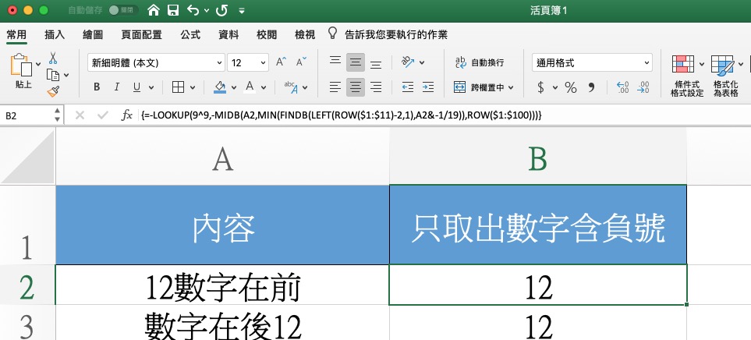Apply comma style

(x=591, y=87)
